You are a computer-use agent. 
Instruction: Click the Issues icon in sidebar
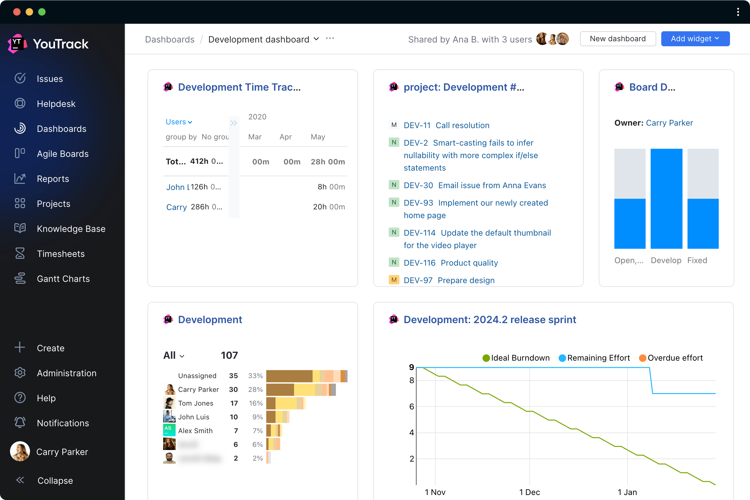click(x=20, y=78)
